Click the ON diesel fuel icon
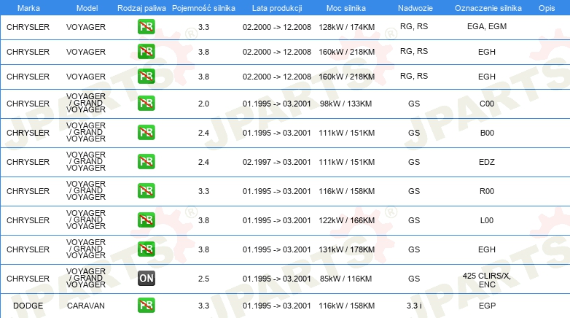 pos(146,279)
